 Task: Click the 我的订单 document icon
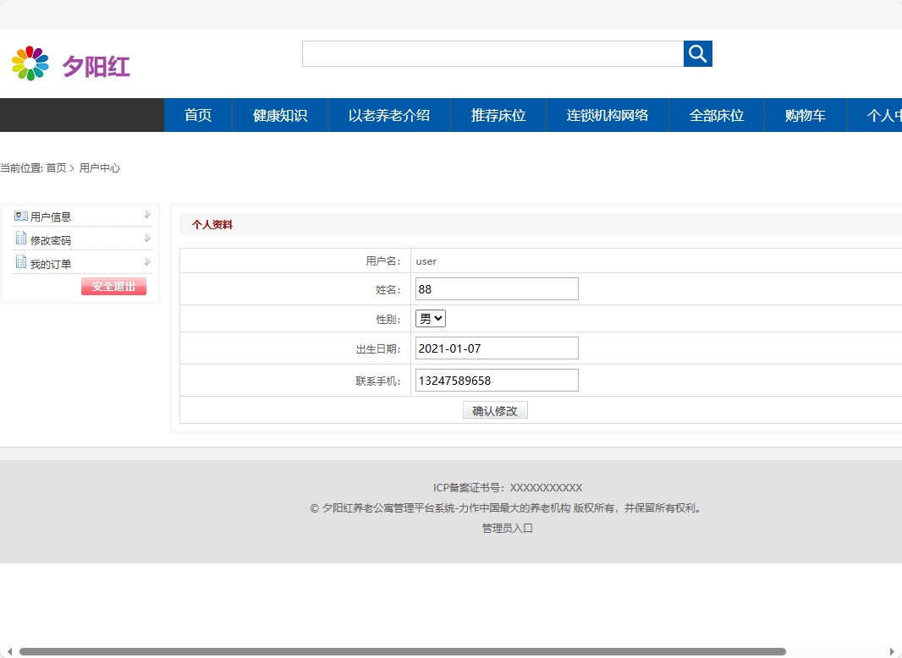20,262
